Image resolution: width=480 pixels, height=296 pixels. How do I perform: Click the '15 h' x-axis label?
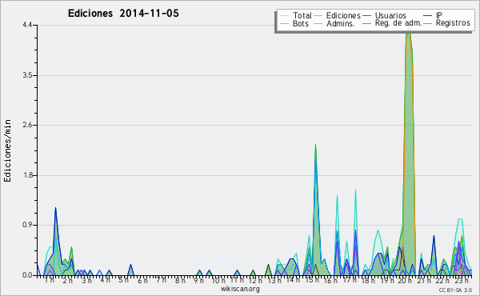[x=312, y=280]
